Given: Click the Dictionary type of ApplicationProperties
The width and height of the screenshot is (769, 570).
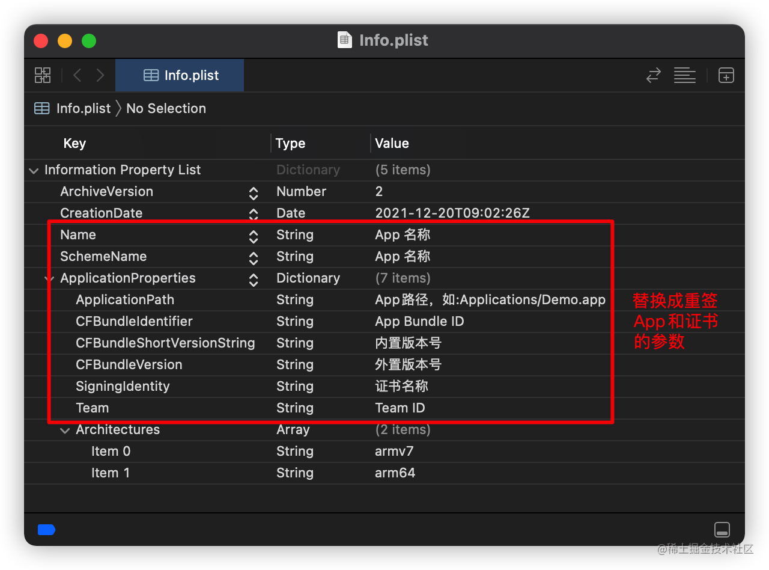Looking at the screenshot, I should (308, 278).
